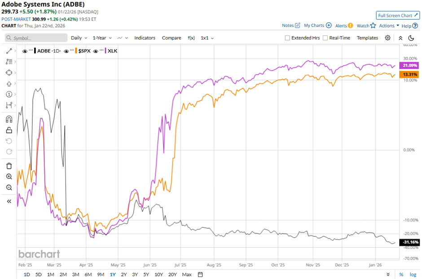
Task: Click the XLK purple color swatch
Action: click(x=106, y=51)
